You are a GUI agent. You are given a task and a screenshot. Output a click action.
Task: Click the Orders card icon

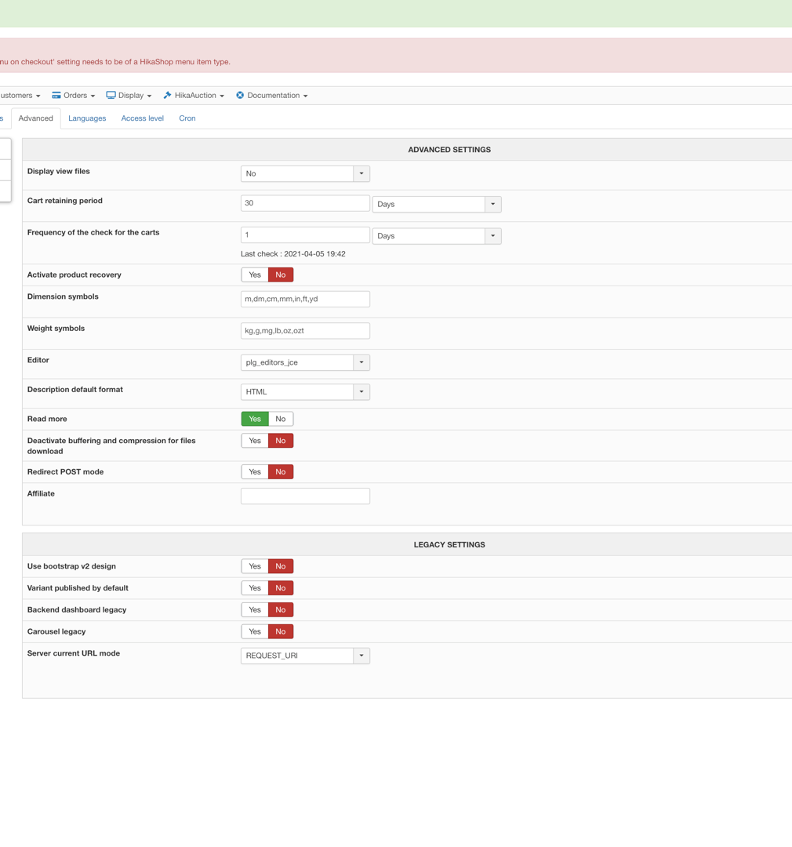[56, 95]
